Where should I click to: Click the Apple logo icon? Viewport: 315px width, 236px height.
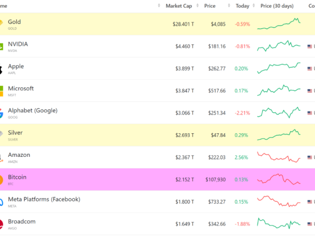point(1,69)
